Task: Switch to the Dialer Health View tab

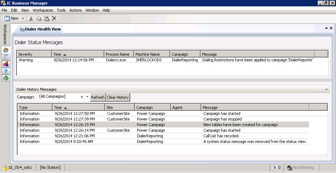Action: point(40,29)
